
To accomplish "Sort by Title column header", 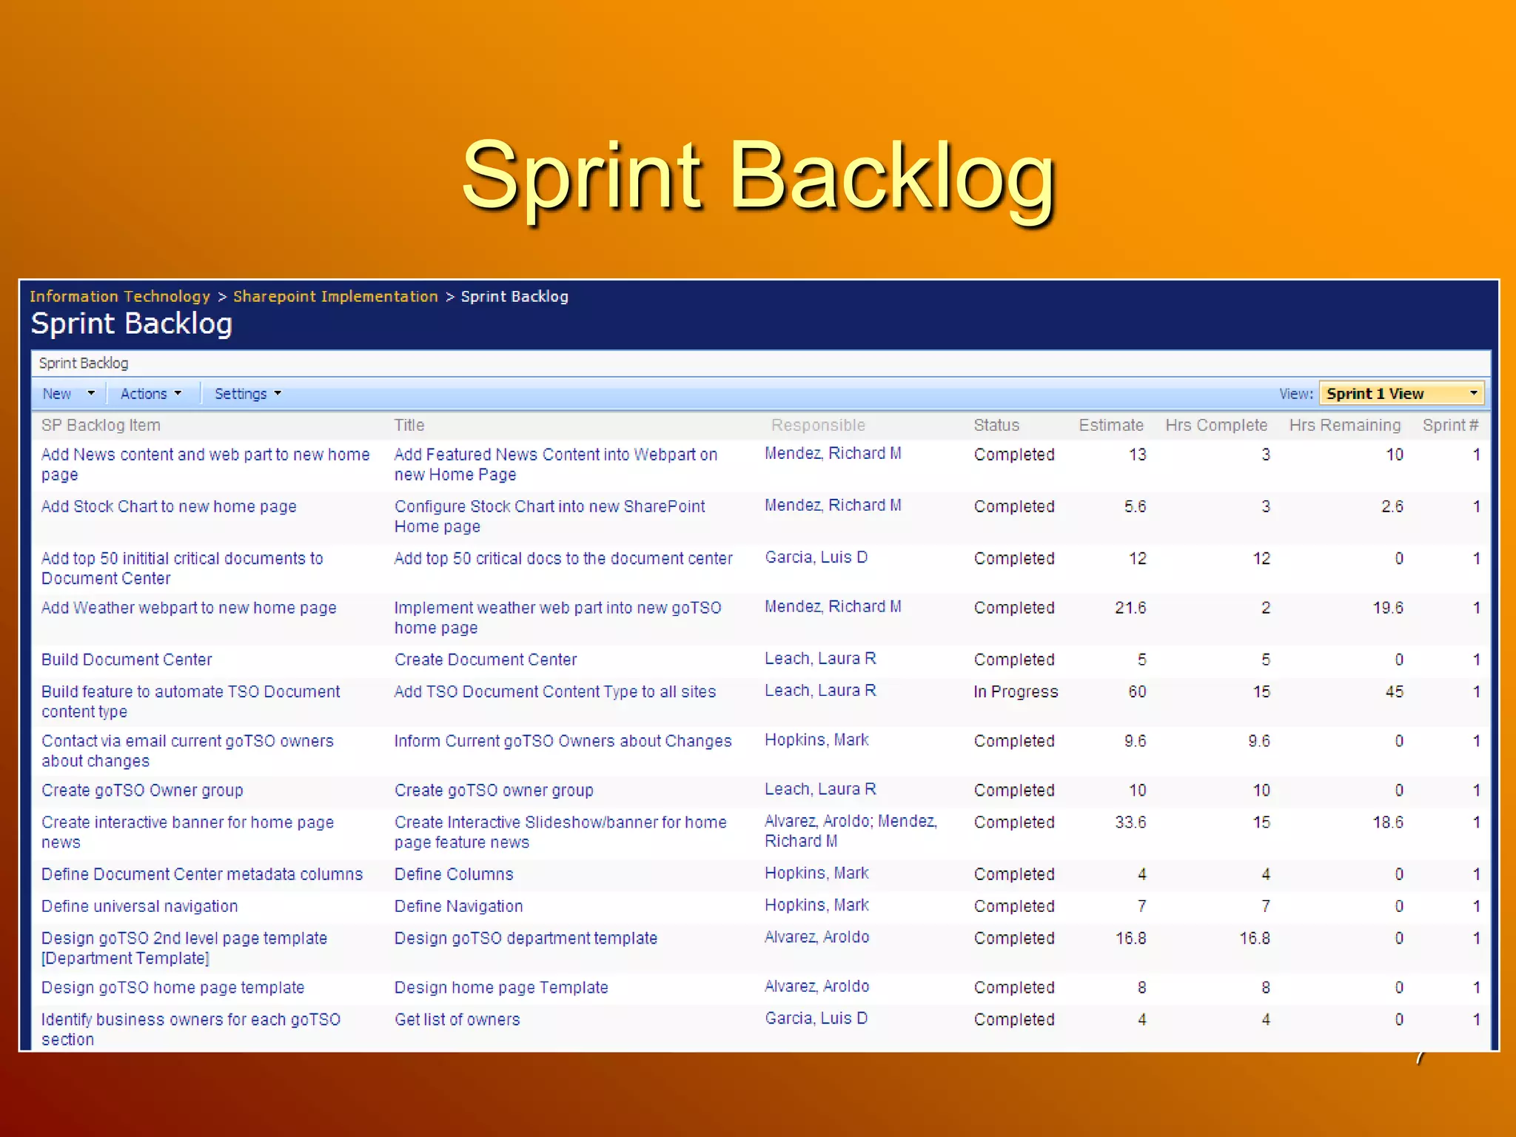I will click(x=409, y=426).
